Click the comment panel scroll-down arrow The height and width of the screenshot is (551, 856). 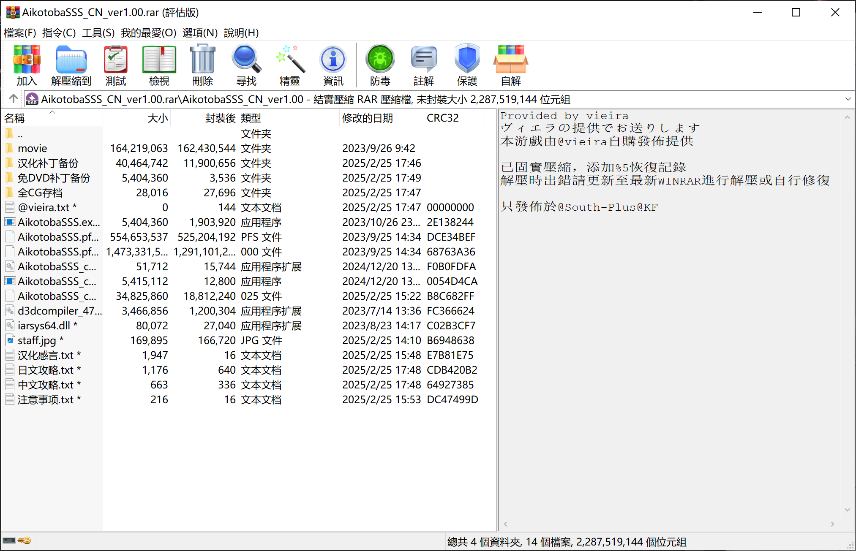point(847,510)
